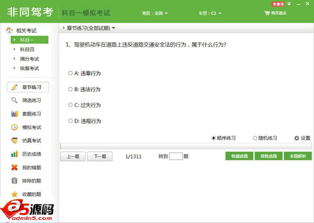Click the clock icon for 模拟考试

[x=14, y=127]
